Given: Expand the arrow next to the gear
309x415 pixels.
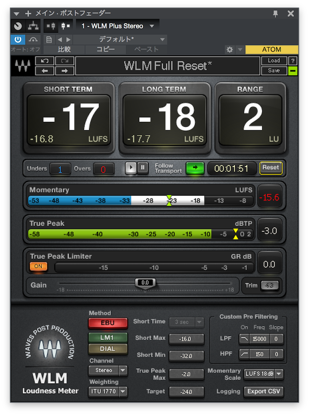Looking at the screenshot, I should click(240, 49).
